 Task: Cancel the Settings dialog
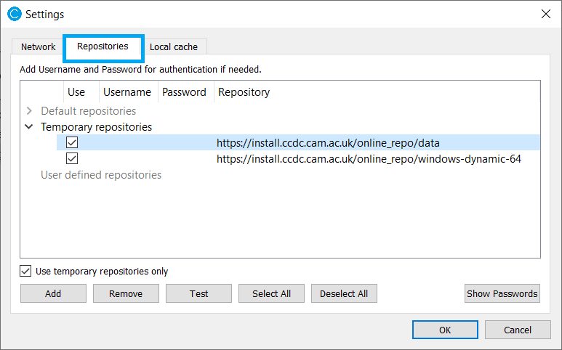(x=518, y=330)
